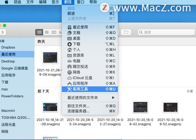The width and height of the screenshot is (196, 140).
Task: Select PowerFolders in the sidebar
Action: click(17, 96)
